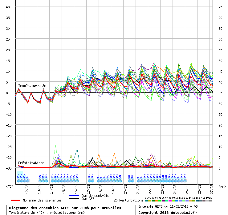Click the 40 value on temperature axis

8,7
